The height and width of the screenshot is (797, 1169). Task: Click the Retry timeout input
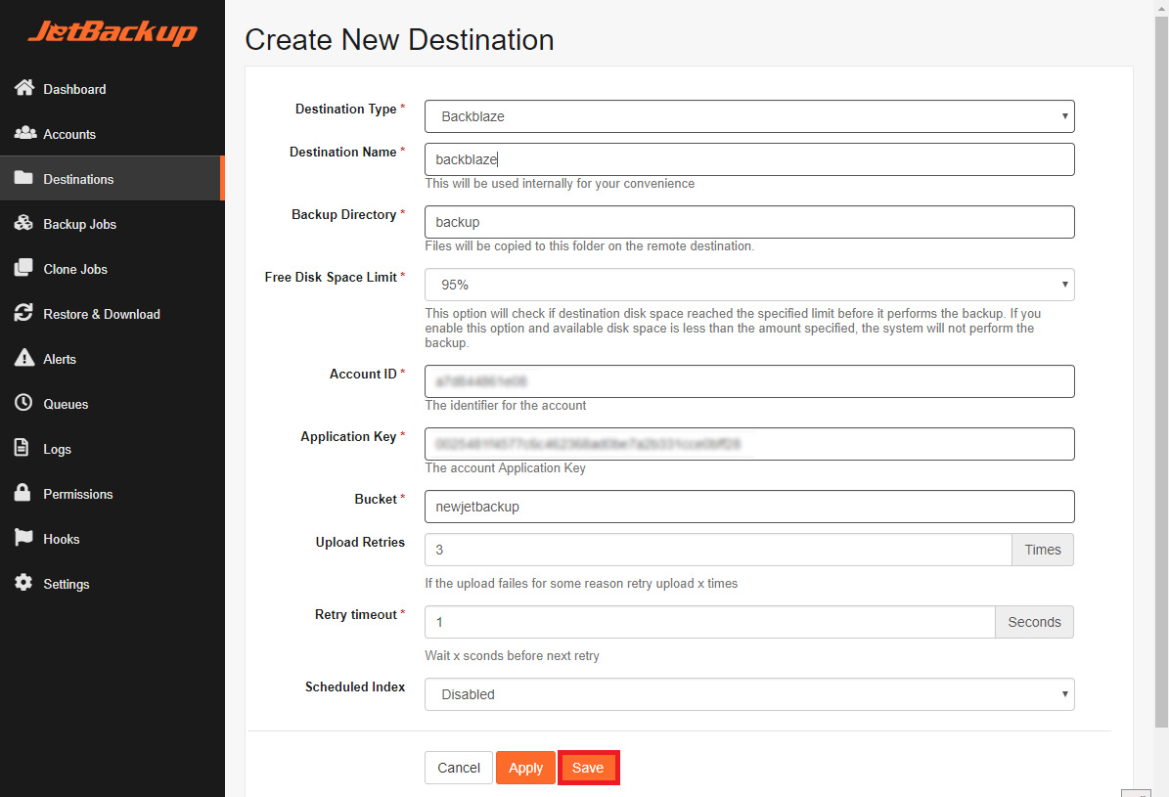coord(710,622)
